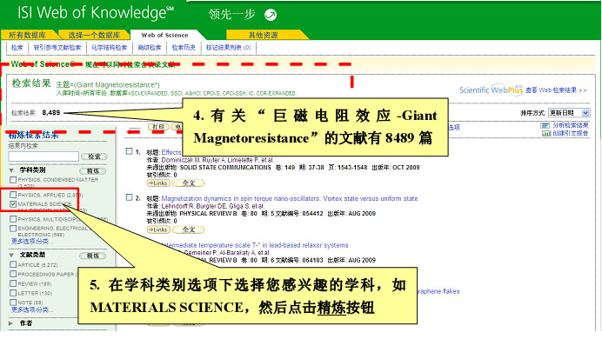Click 全文 button for result 2
Image resolution: width=602 pixels, height=339 pixels.
pyautogui.click(x=189, y=229)
